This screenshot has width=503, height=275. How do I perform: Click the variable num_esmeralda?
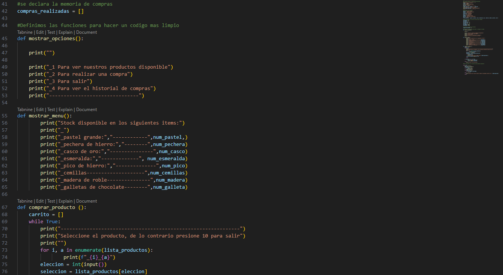(x=166, y=159)
